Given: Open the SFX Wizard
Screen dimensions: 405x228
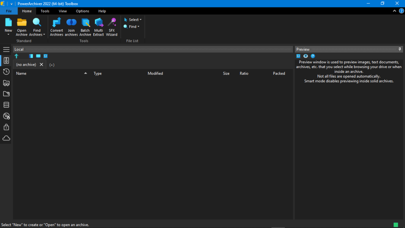Looking at the screenshot, I should pyautogui.click(x=112, y=26).
